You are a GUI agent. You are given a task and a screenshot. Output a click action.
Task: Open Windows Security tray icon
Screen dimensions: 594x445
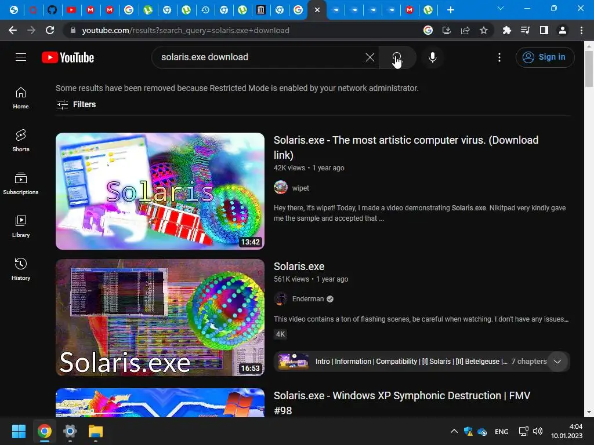(x=468, y=431)
